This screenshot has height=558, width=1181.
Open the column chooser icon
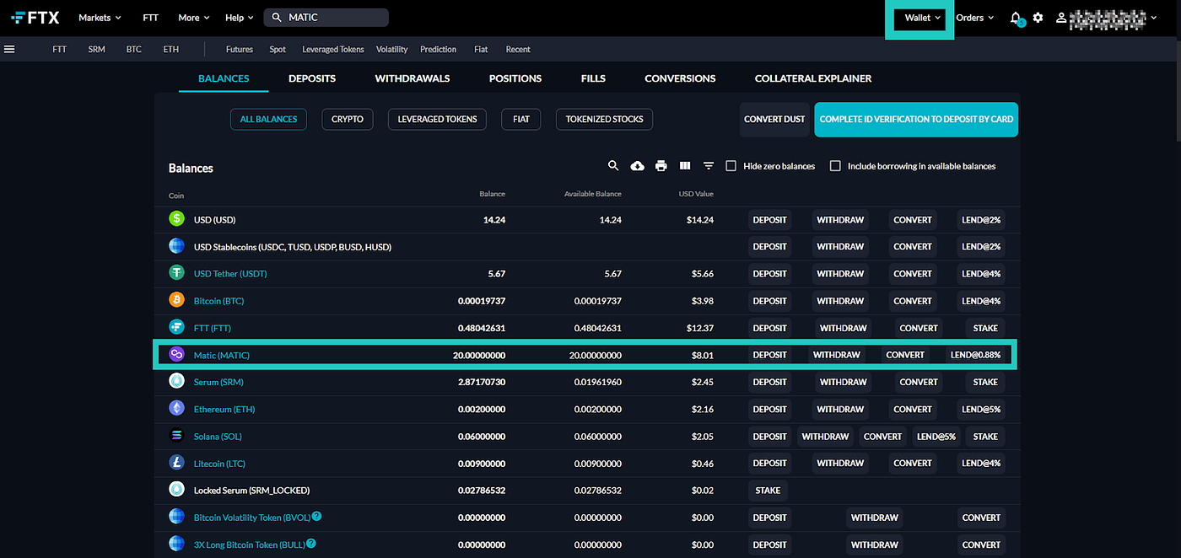pyautogui.click(x=685, y=166)
